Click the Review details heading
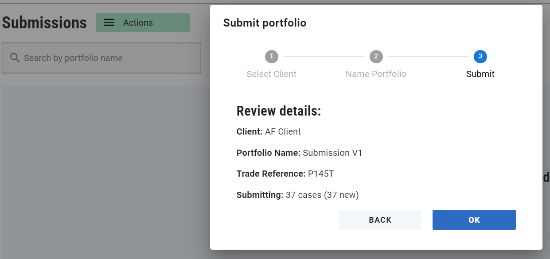 point(278,111)
